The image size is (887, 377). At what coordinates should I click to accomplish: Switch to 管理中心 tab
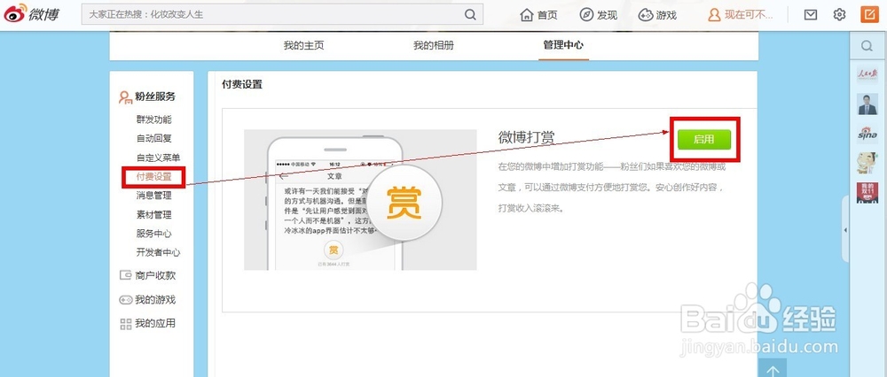(x=563, y=46)
